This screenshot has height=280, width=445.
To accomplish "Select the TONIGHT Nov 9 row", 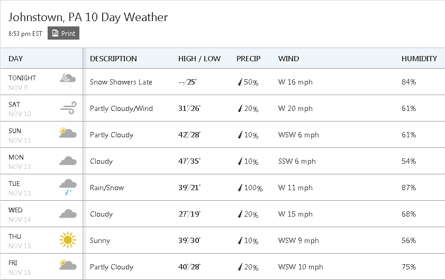I will coord(223,81).
